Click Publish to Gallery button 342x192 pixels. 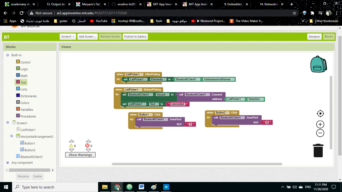[135, 36]
